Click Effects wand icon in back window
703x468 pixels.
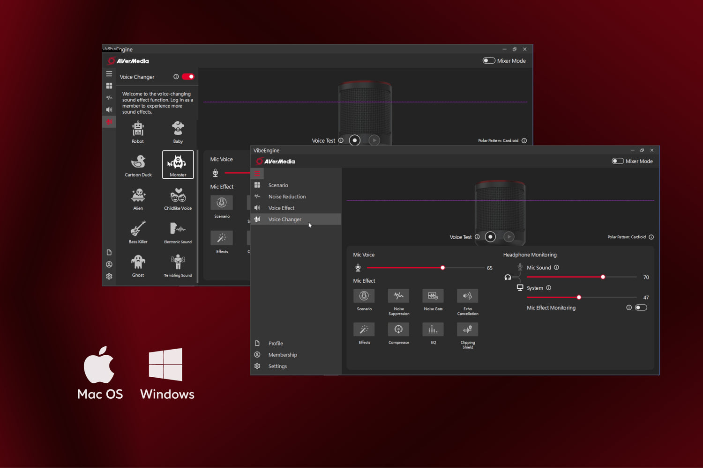click(x=222, y=238)
